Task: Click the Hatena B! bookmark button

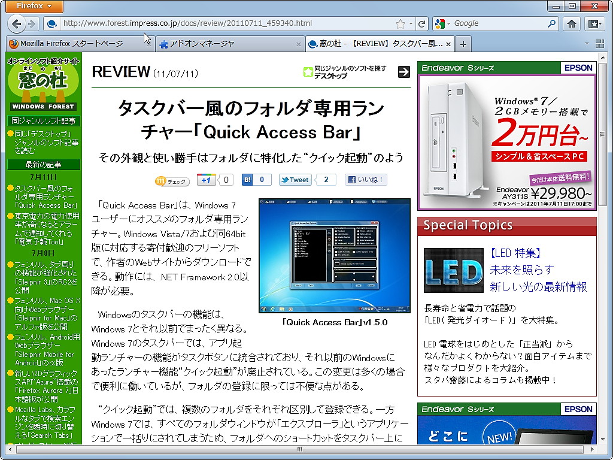Action: (247, 180)
